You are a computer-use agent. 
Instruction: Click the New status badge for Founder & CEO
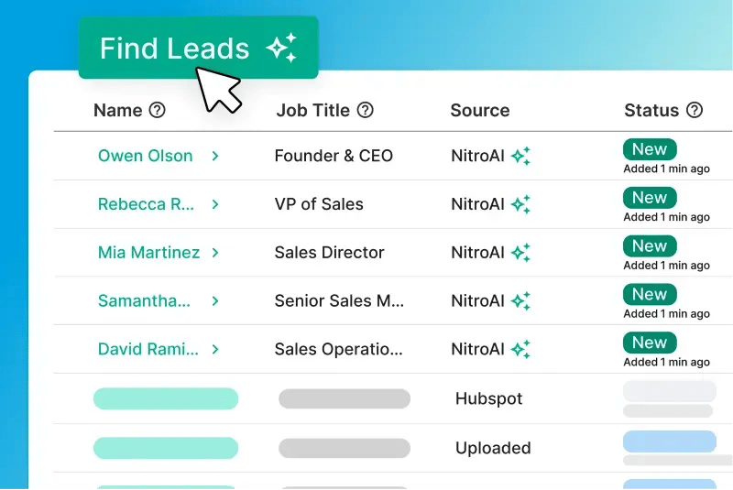[650, 149]
